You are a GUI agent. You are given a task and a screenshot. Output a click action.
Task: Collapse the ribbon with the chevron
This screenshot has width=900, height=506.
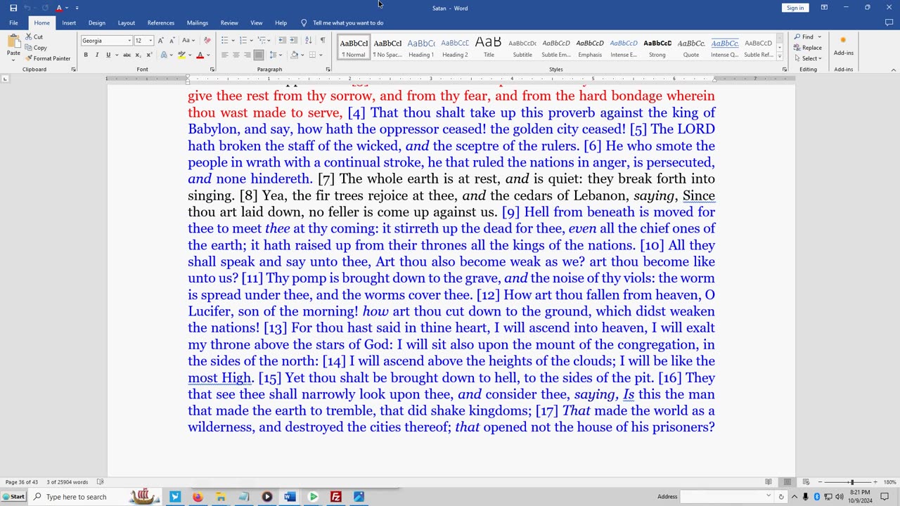(x=894, y=70)
